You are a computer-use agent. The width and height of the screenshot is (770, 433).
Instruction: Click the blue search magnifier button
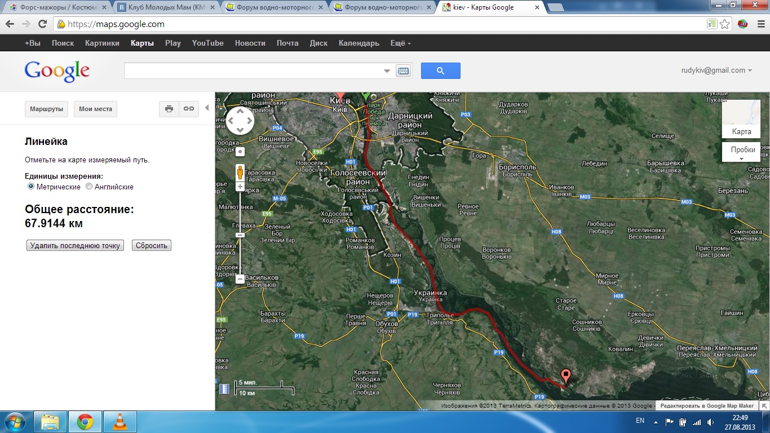pyautogui.click(x=440, y=70)
